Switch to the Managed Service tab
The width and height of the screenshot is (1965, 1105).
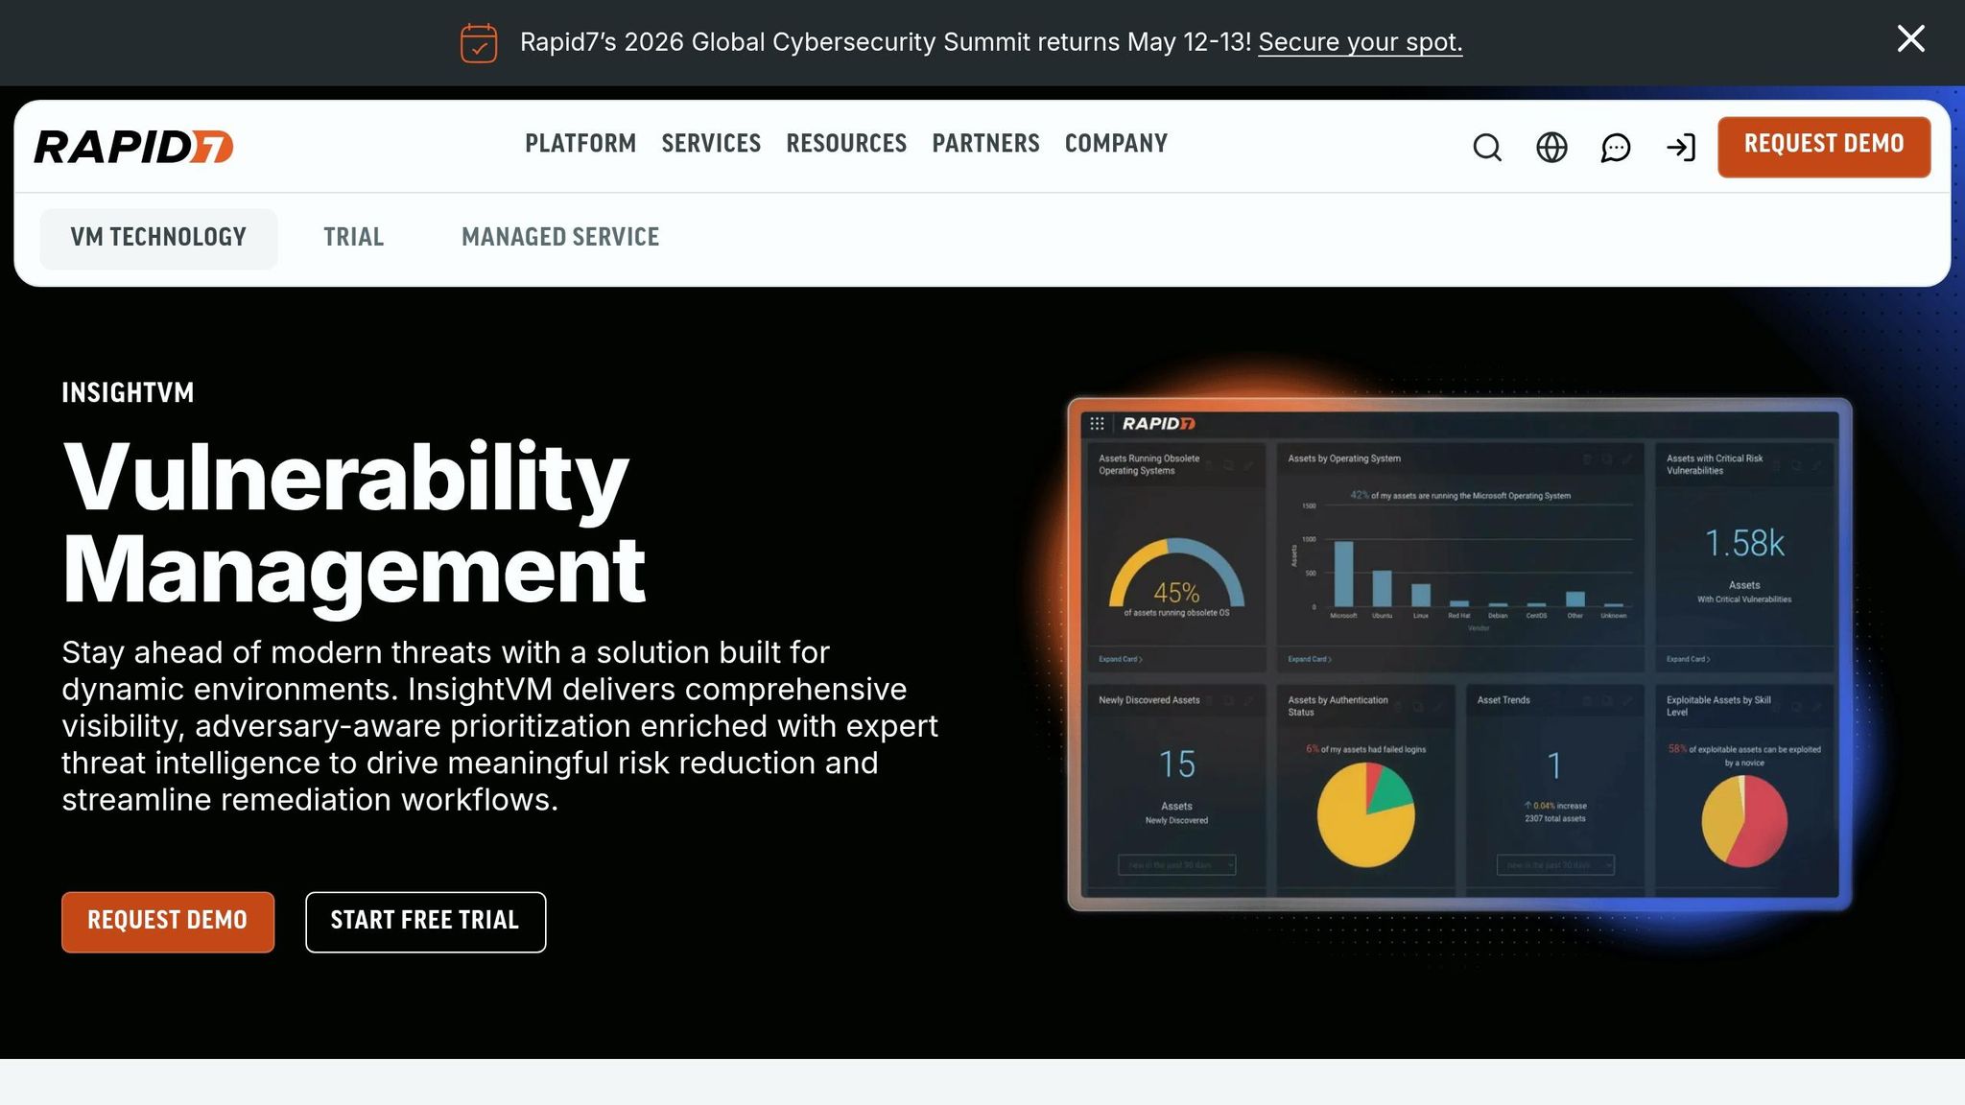point(560,238)
